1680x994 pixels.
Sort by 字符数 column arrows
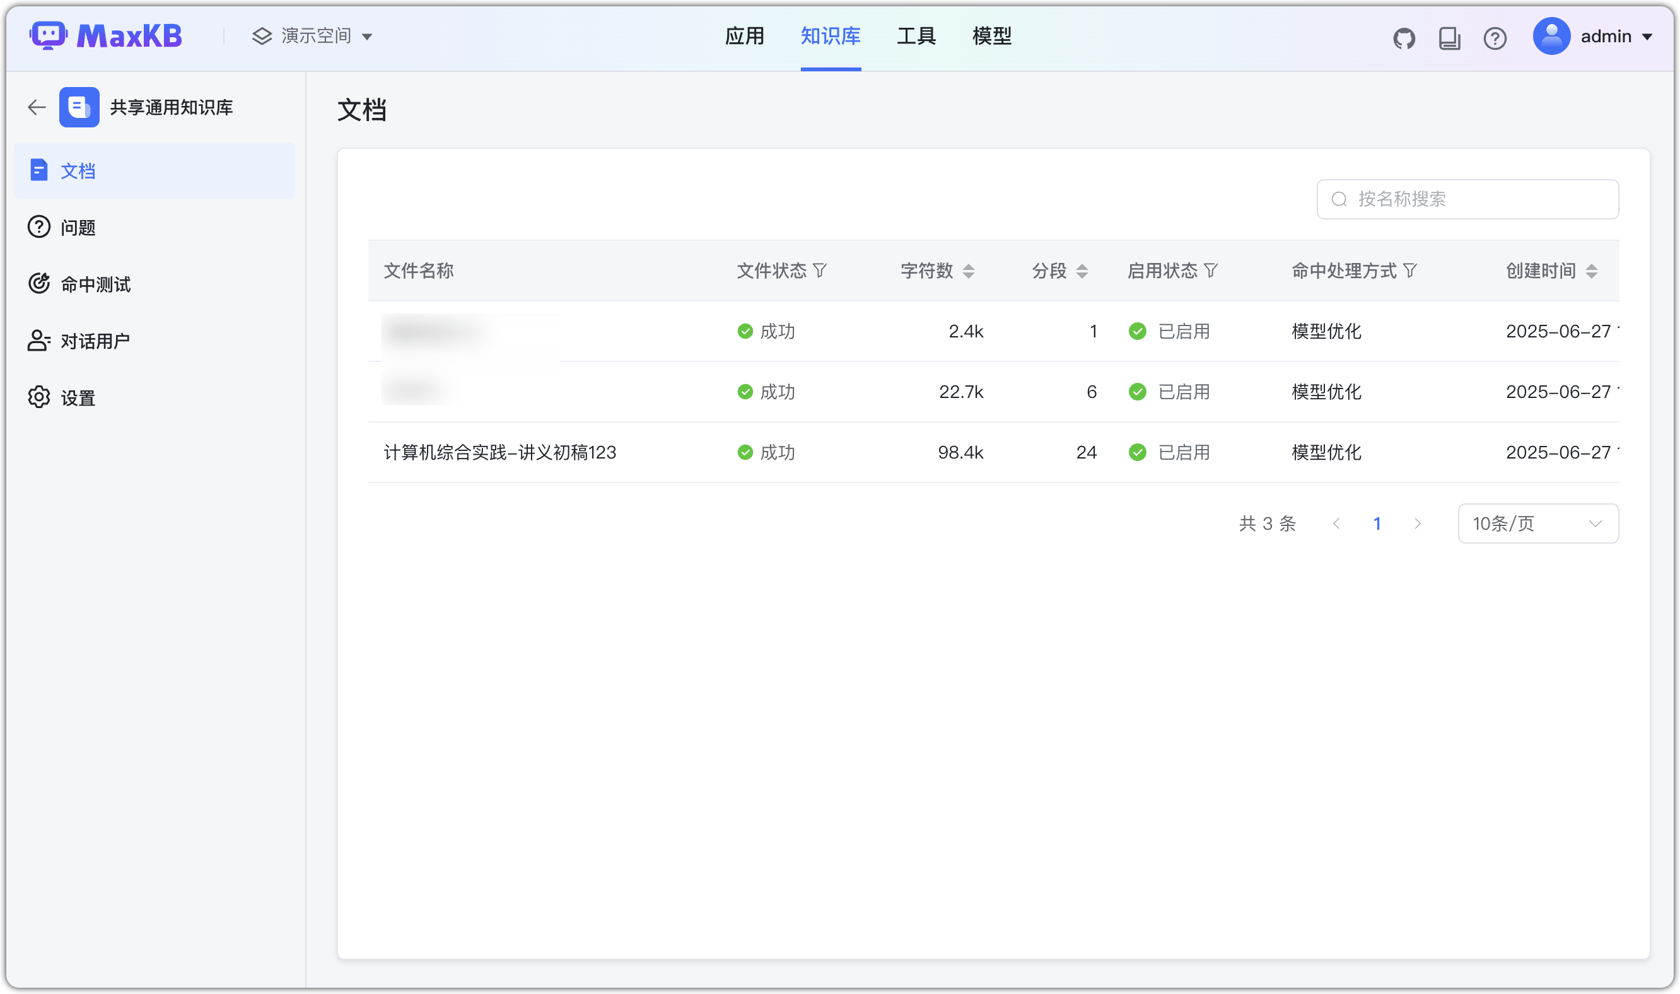(968, 271)
